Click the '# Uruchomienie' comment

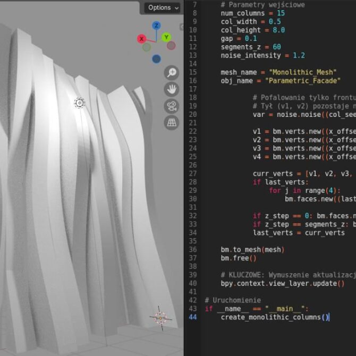tap(233, 300)
